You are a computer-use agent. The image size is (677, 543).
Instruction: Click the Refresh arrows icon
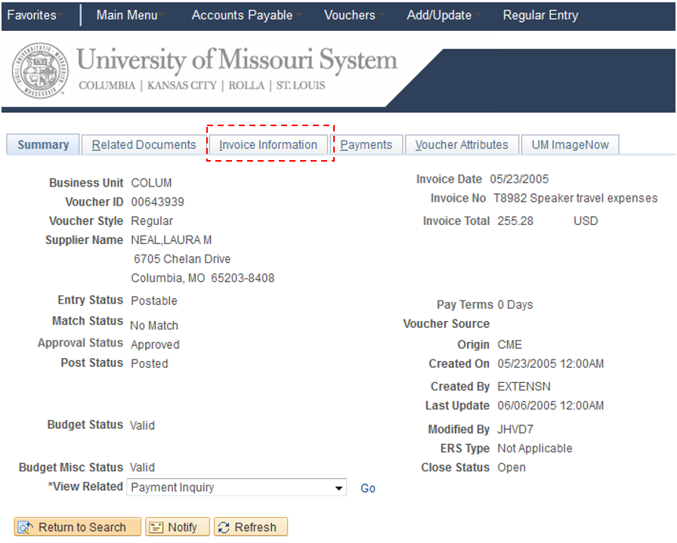click(224, 527)
